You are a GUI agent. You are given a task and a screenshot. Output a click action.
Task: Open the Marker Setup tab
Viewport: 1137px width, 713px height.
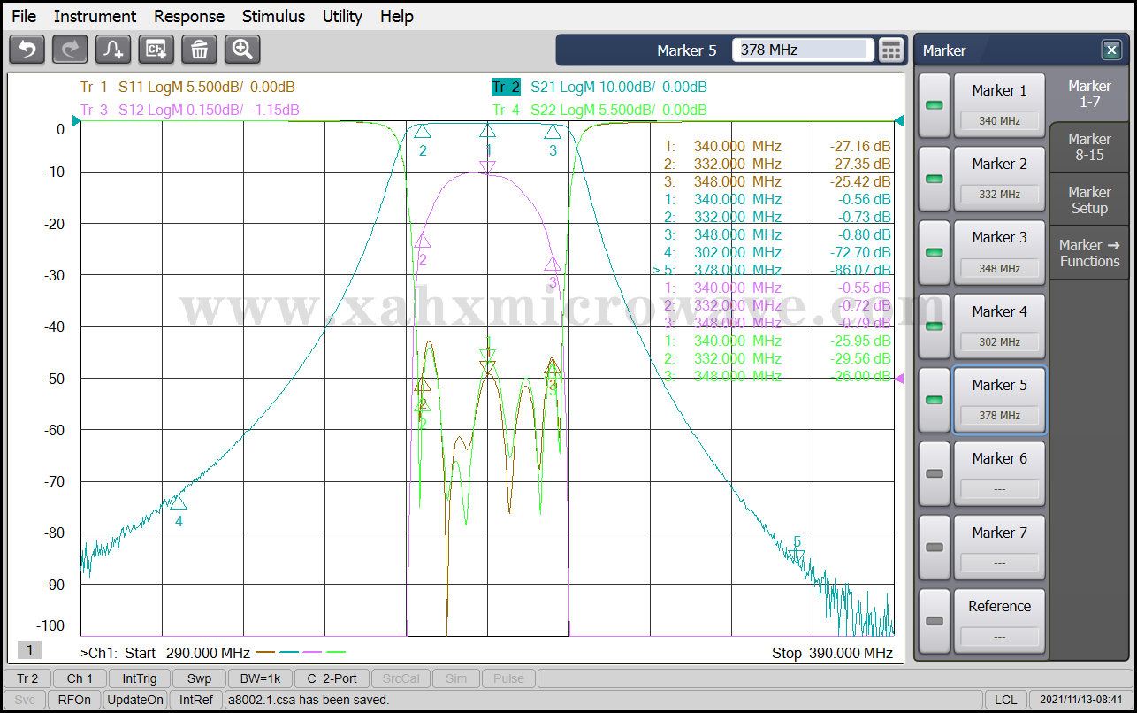click(x=1089, y=200)
